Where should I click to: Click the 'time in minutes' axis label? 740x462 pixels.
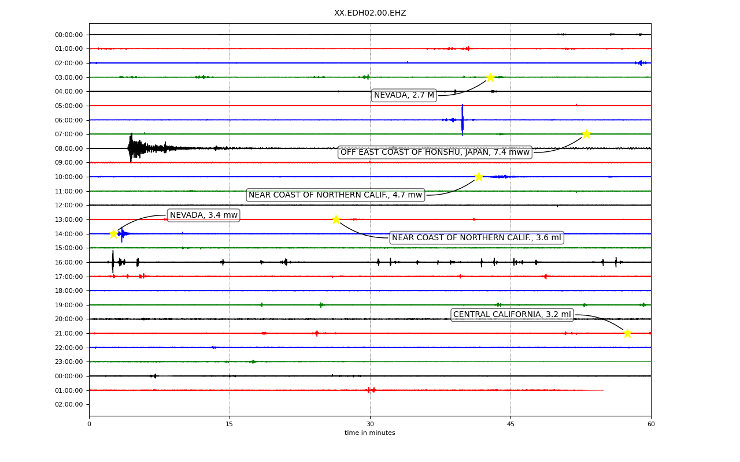point(370,433)
